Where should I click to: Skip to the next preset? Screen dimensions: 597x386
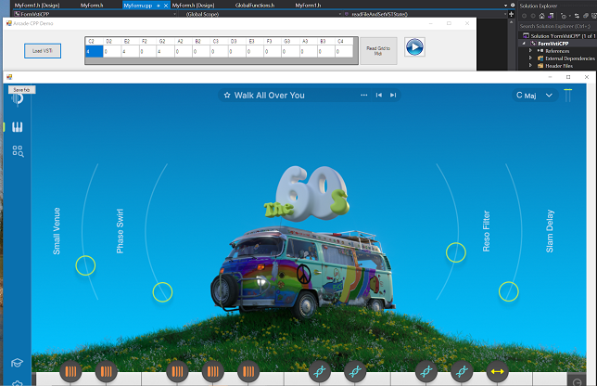pos(393,96)
